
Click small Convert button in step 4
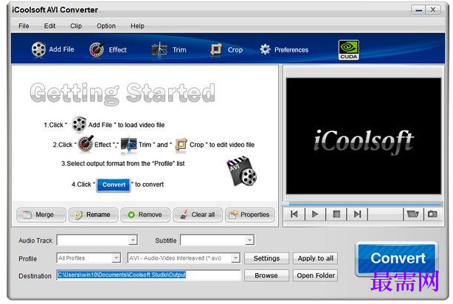coord(114,185)
